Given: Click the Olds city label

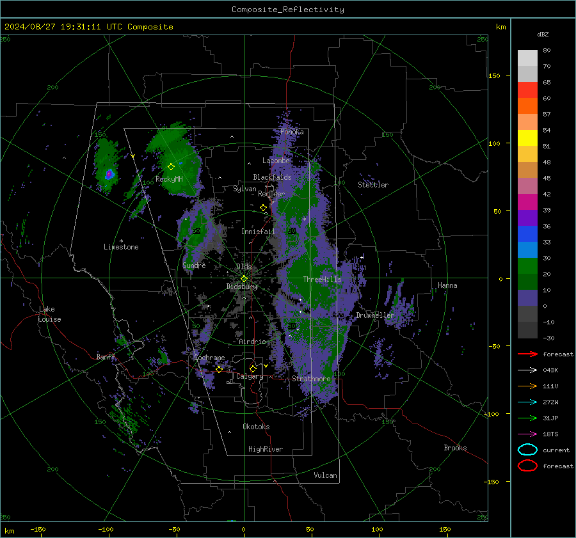Looking at the screenshot, I should coord(244,267).
